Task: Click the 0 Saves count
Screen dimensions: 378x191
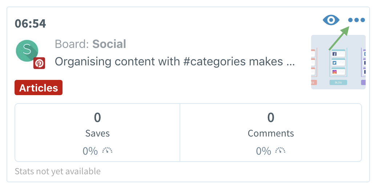Action: 97,118
